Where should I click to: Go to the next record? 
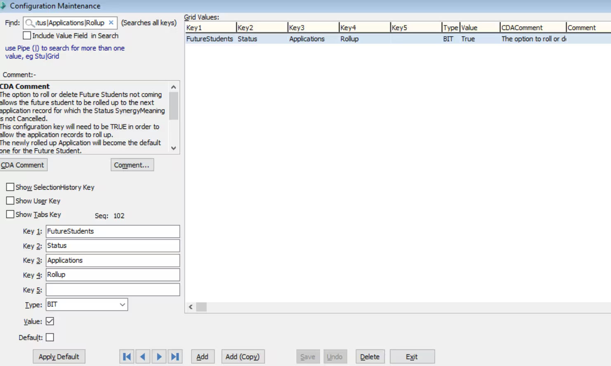coord(159,357)
